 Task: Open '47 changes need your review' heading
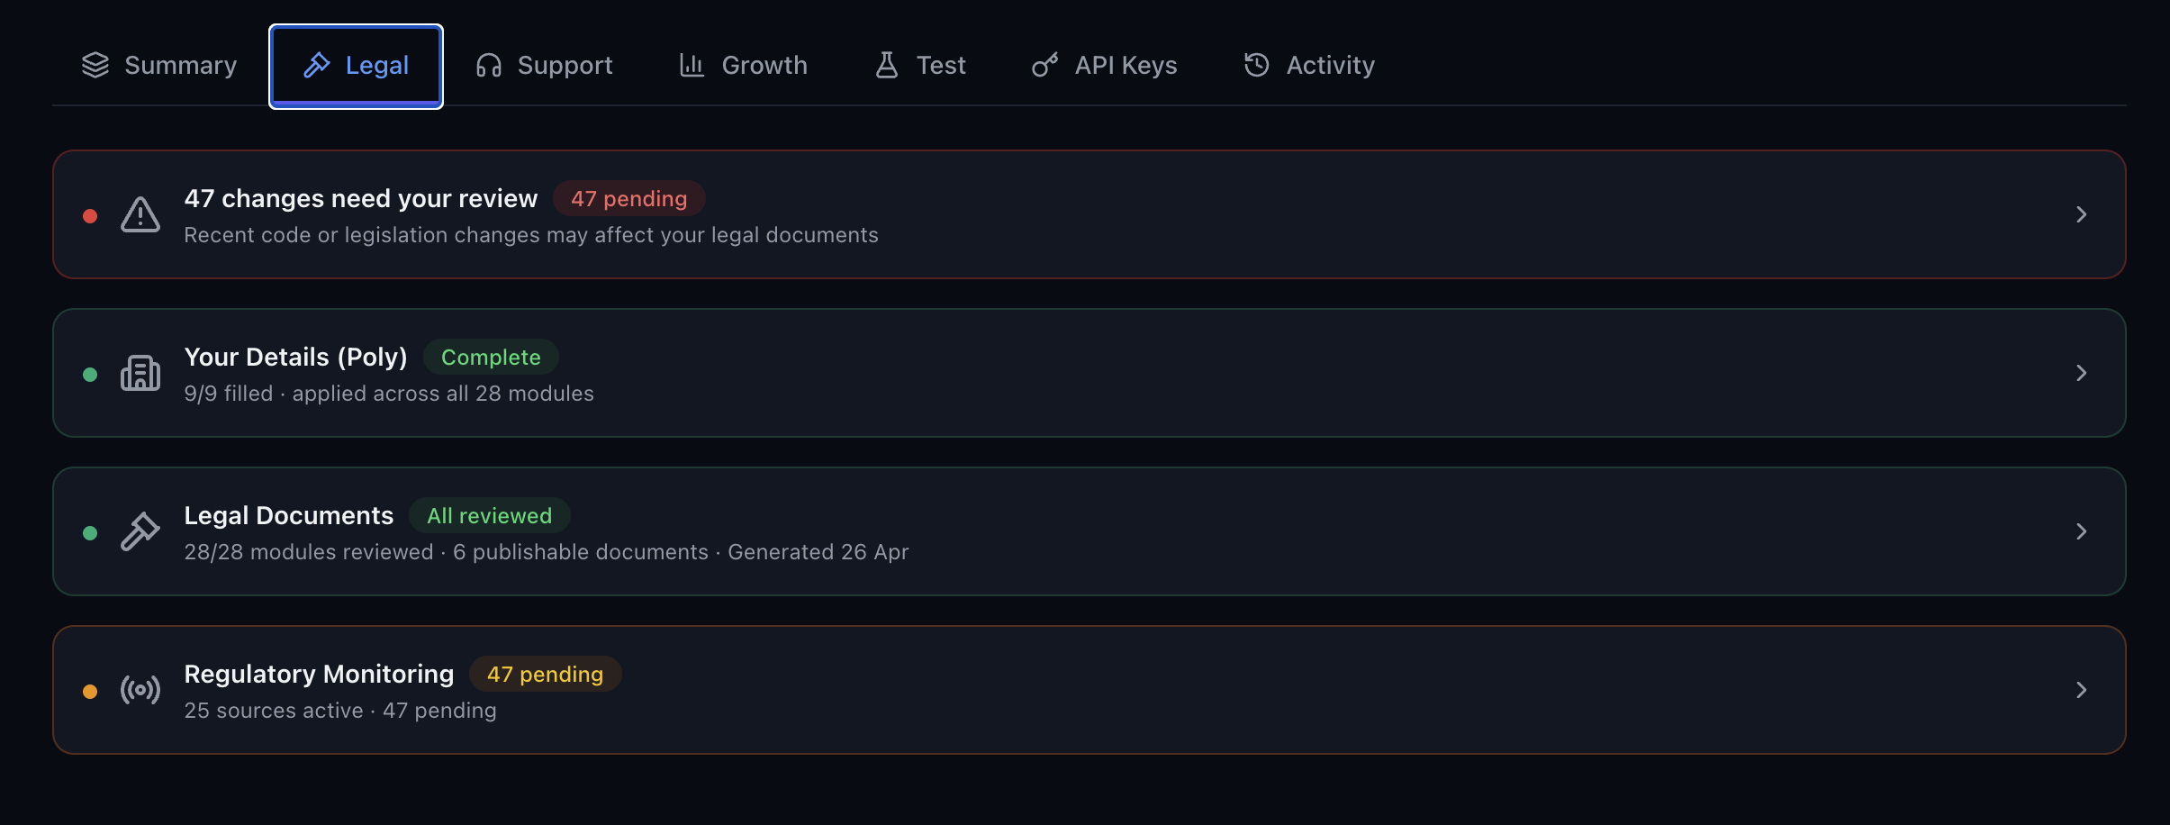coord(361,198)
